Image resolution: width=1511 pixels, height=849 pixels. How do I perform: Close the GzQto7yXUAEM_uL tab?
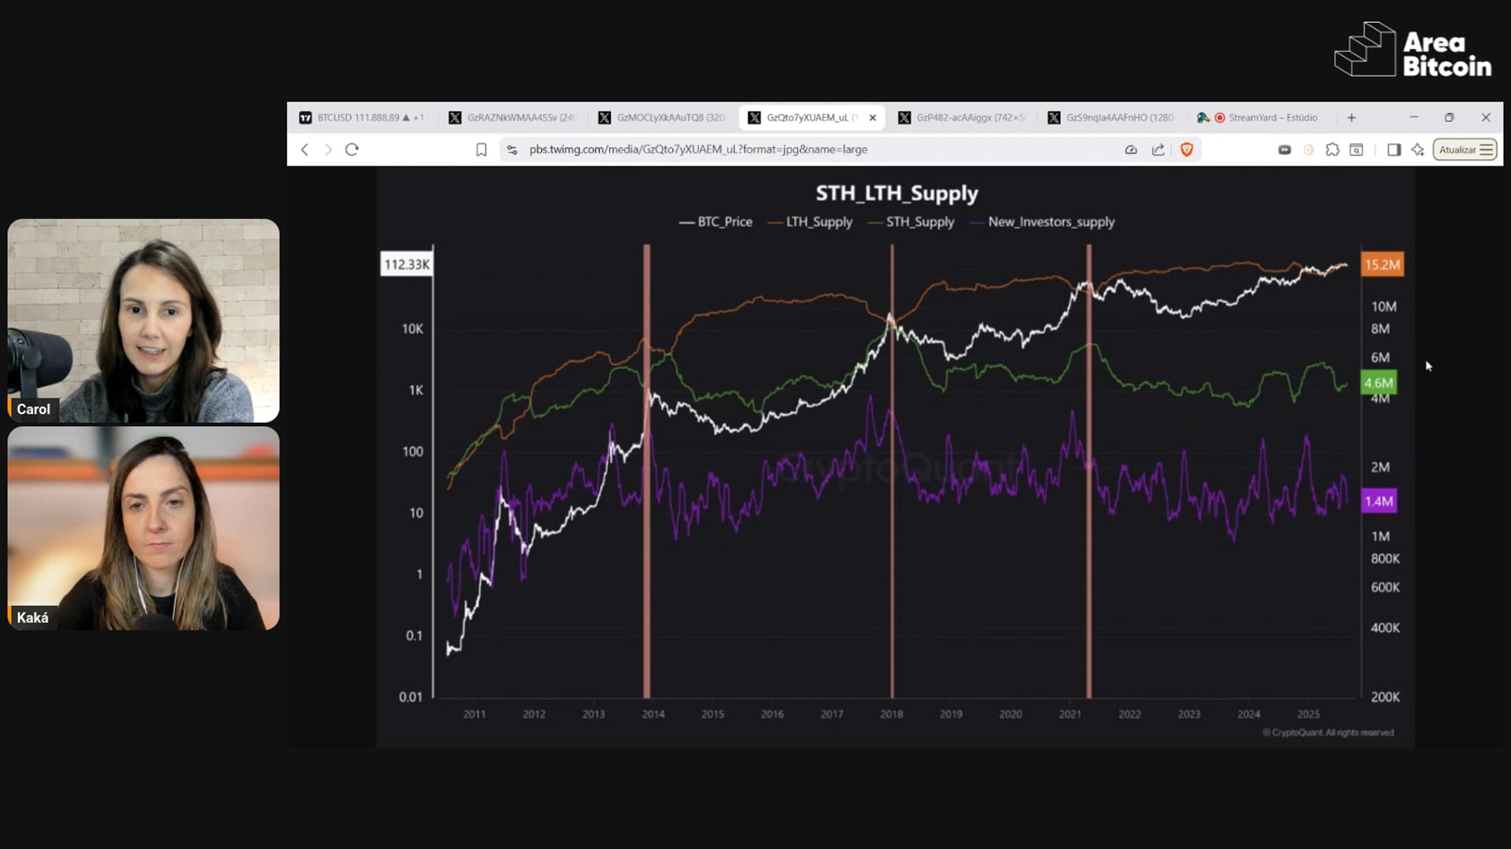pyautogui.click(x=872, y=117)
